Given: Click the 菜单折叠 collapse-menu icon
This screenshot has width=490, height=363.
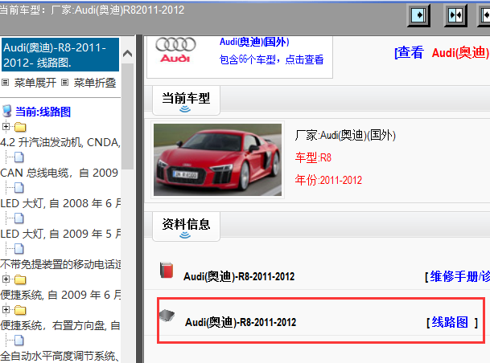Looking at the screenshot, I should pos(64,83).
